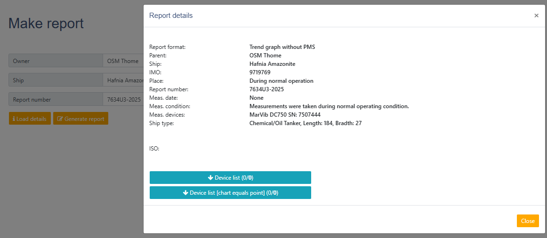Click the Meas. date value None

[257, 98]
